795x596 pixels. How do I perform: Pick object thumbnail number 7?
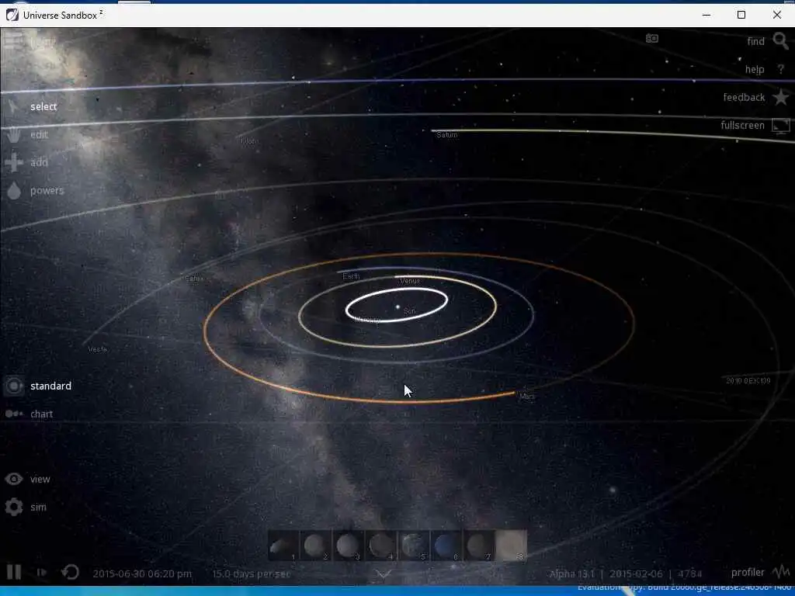pyautogui.click(x=478, y=546)
